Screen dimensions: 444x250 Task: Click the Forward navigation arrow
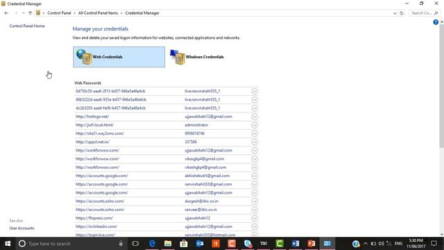pos(15,13)
